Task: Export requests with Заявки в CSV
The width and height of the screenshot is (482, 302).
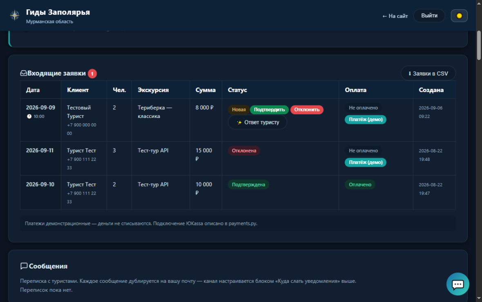Action: pos(428,73)
